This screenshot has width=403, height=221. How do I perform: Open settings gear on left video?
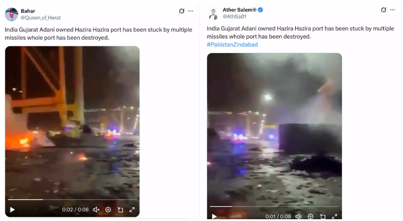coord(108,210)
